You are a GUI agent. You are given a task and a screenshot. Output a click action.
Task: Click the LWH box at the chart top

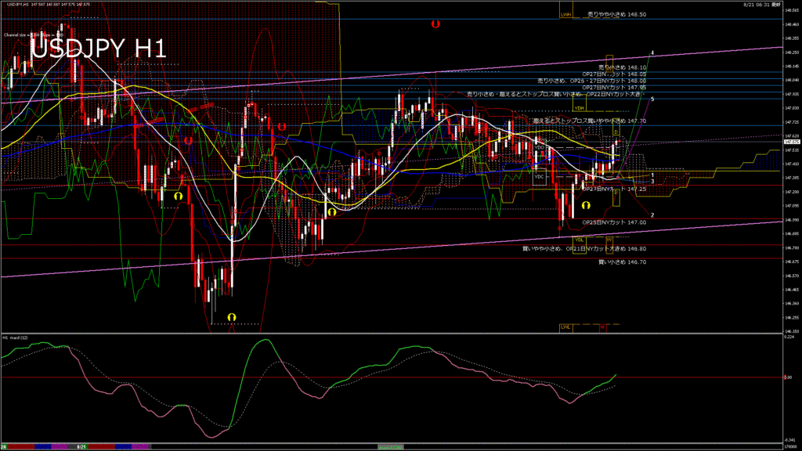pos(565,14)
